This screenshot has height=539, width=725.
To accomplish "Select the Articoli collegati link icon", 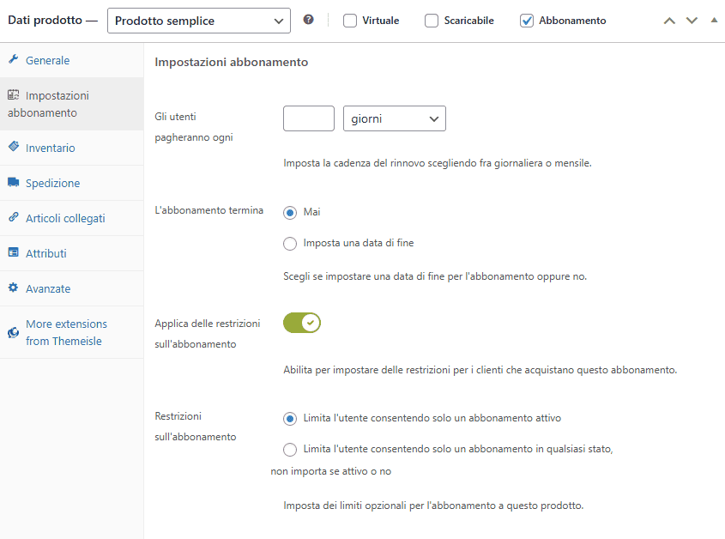I will [x=12, y=217].
